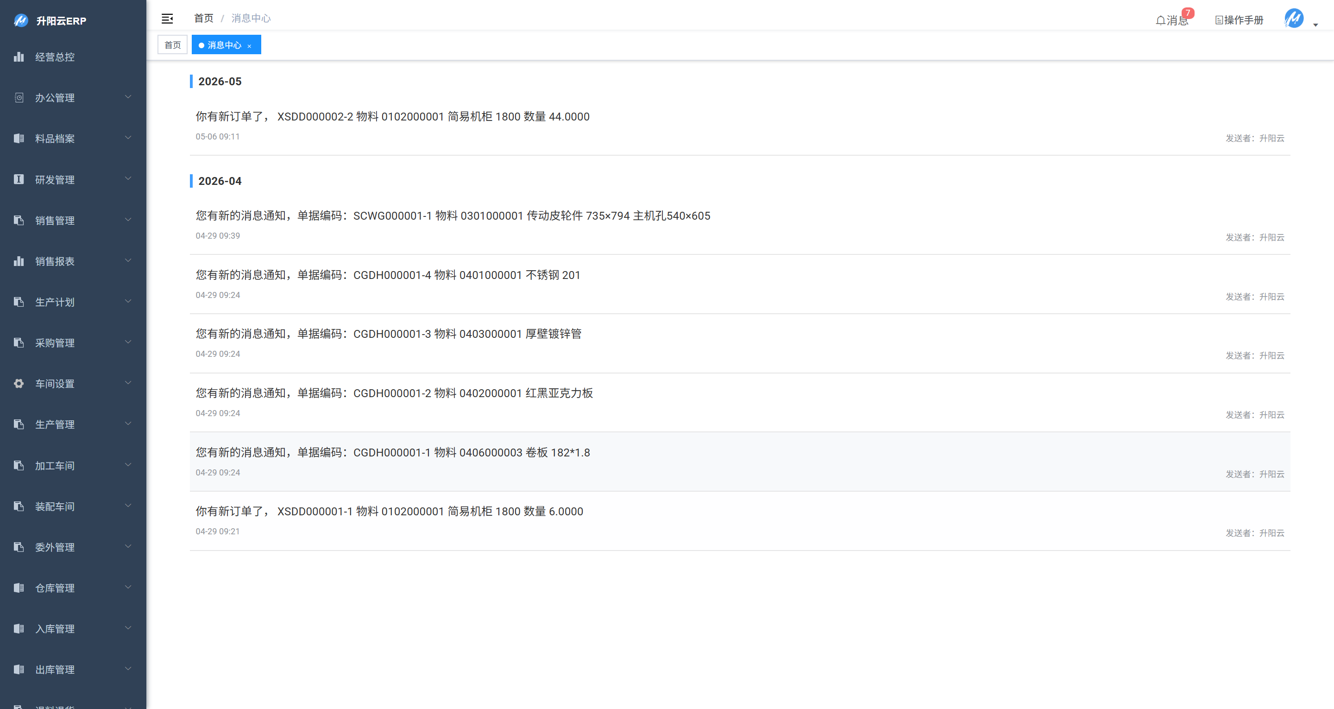Click the 2026-04 month heading
This screenshot has height=709, width=1334.
tap(220, 181)
